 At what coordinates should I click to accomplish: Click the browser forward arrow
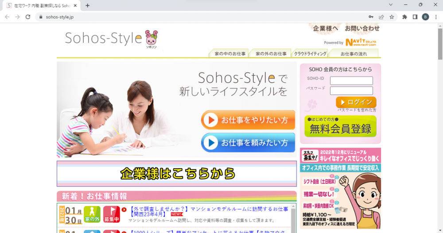pos(18,17)
